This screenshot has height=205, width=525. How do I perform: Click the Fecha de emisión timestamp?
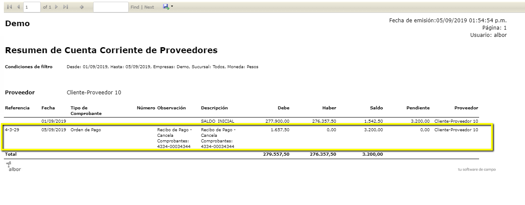(448, 20)
